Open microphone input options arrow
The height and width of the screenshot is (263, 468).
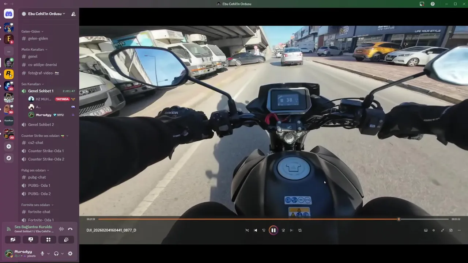(x=48, y=254)
